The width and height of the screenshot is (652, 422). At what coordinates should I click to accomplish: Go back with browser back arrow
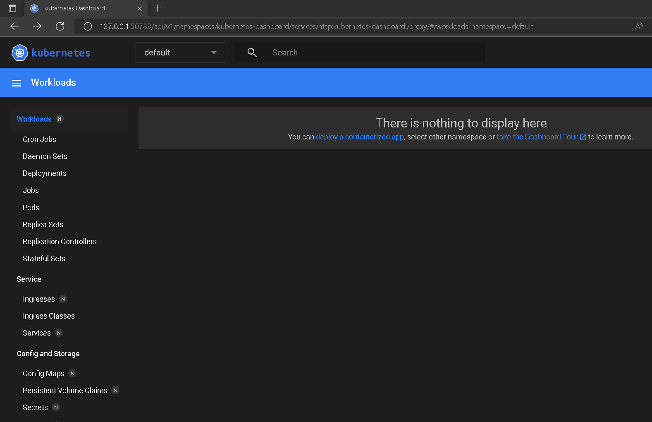tap(14, 26)
